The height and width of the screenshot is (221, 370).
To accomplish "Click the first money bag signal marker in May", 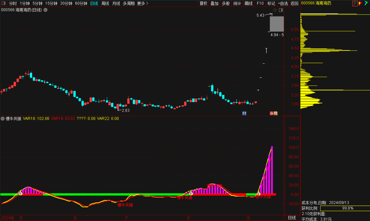I will 20,193.
